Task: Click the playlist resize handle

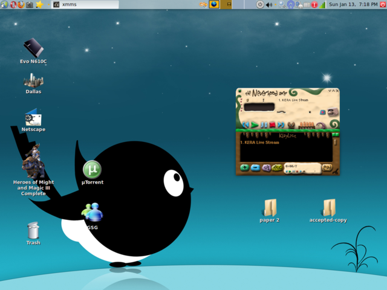Action: pos(336,172)
